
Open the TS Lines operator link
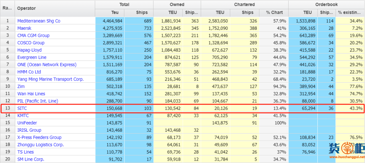26,152
